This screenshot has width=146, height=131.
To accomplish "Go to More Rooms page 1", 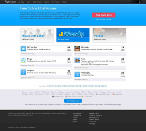I will 48,86.
